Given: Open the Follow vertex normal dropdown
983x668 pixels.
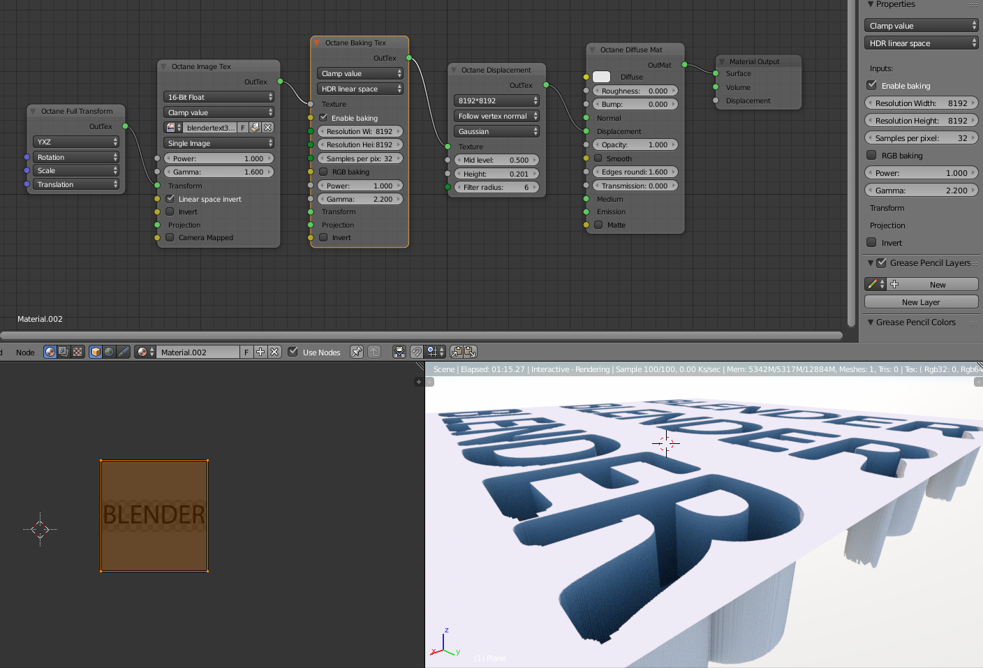Looking at the screenshot, I should 497,116.
